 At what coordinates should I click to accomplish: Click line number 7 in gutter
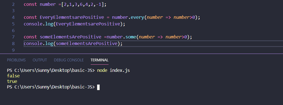point(13,37)
